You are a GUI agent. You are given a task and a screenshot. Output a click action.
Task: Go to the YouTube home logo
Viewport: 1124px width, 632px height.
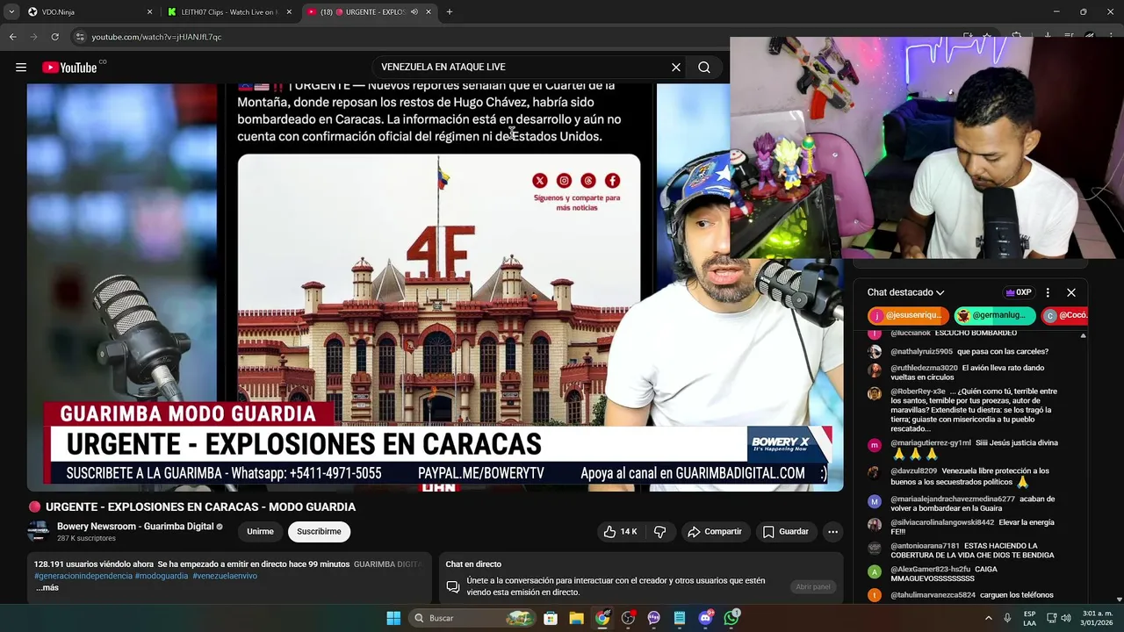(69, 68)
